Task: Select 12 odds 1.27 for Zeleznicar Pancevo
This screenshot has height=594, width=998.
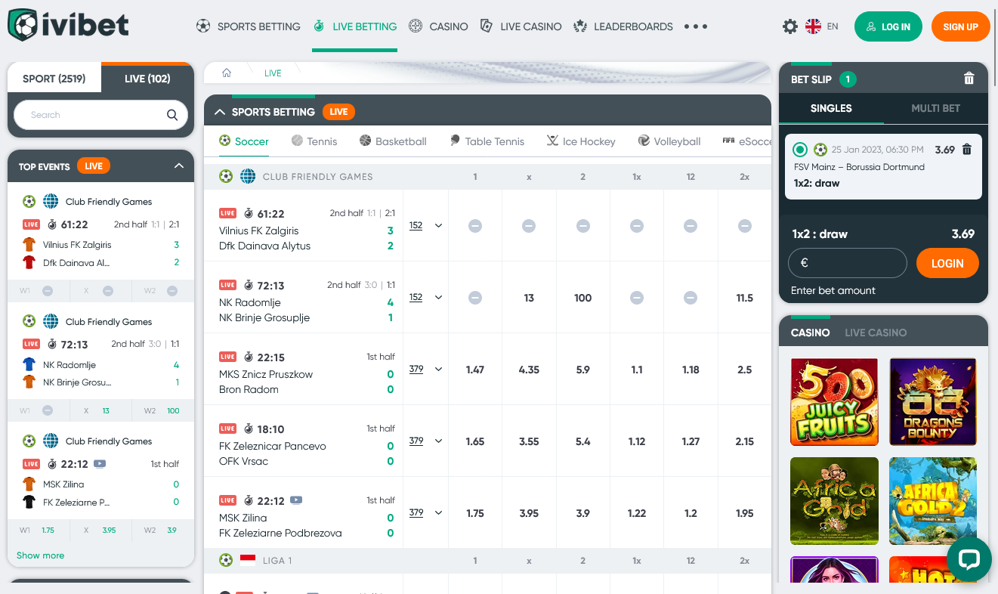Action: point(691,441)
